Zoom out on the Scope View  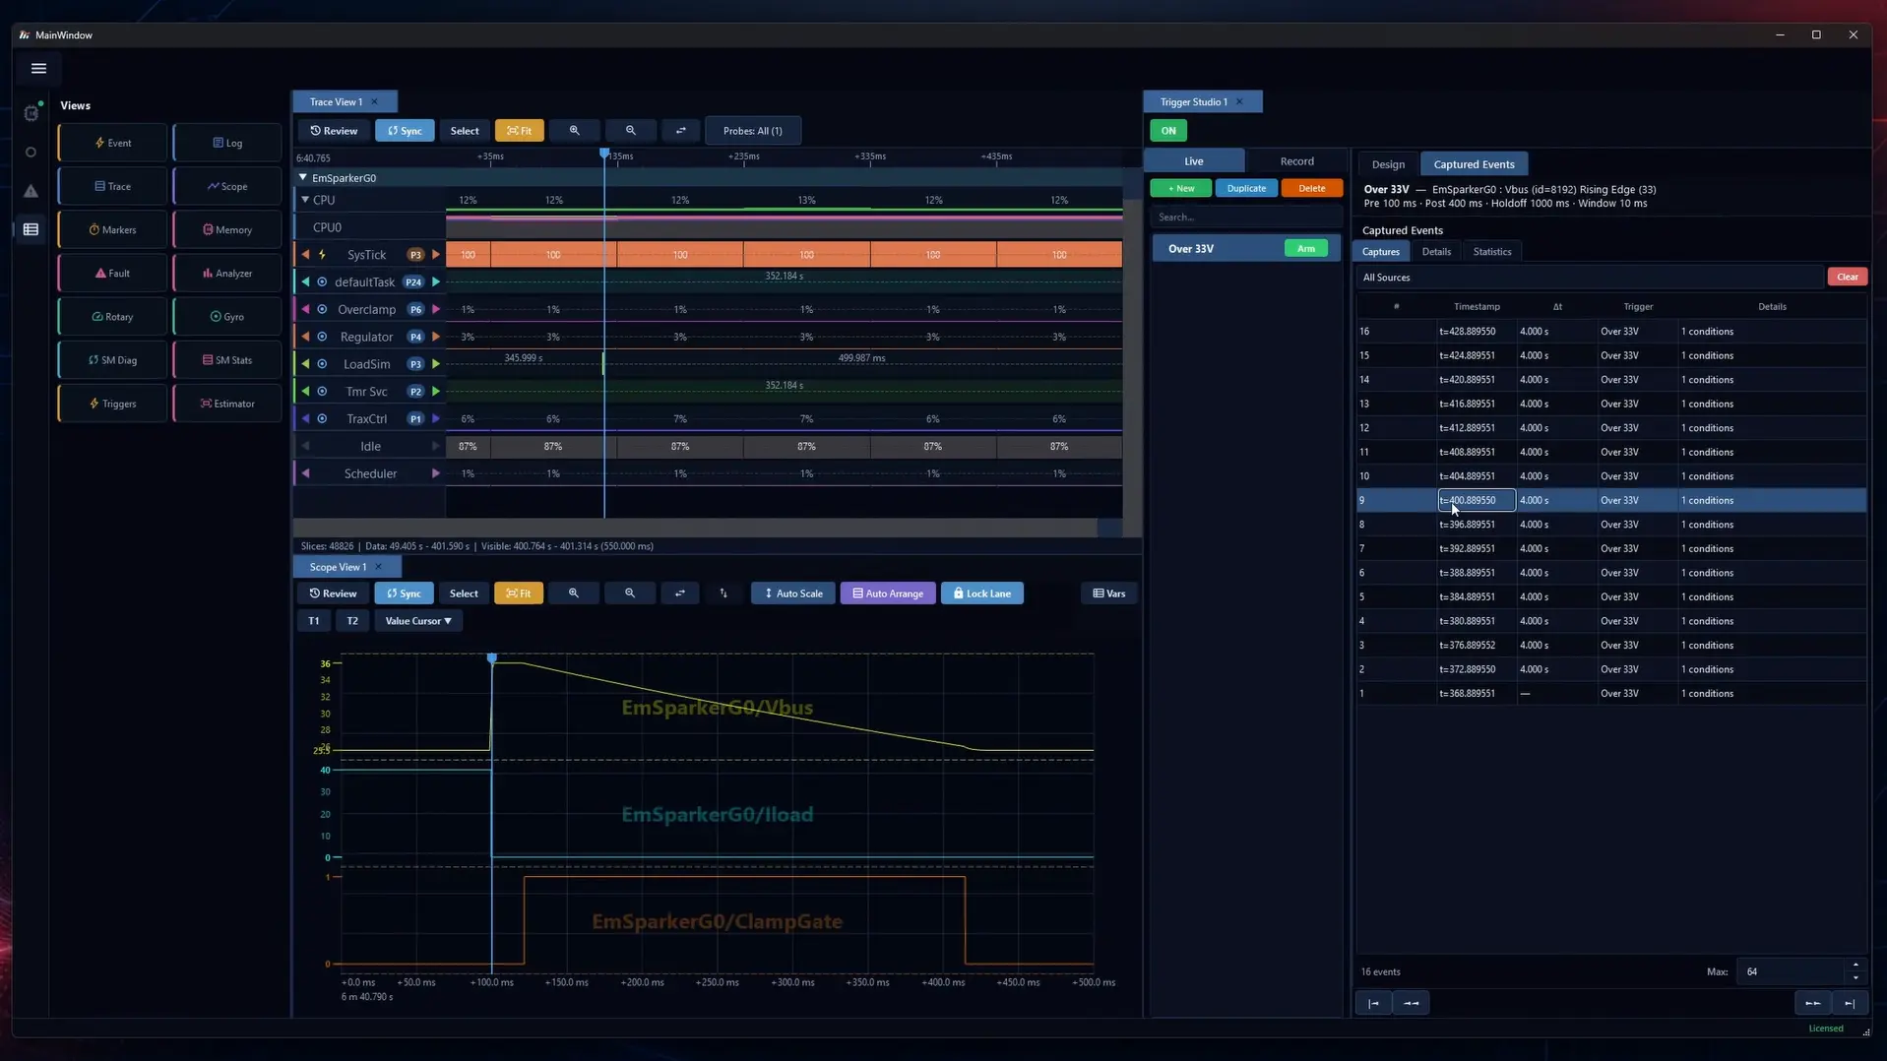(x=630, y=593)
